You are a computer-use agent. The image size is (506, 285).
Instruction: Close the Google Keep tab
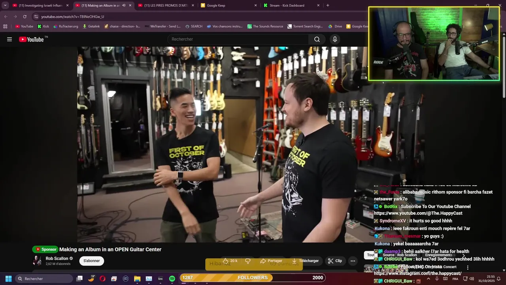255,6
